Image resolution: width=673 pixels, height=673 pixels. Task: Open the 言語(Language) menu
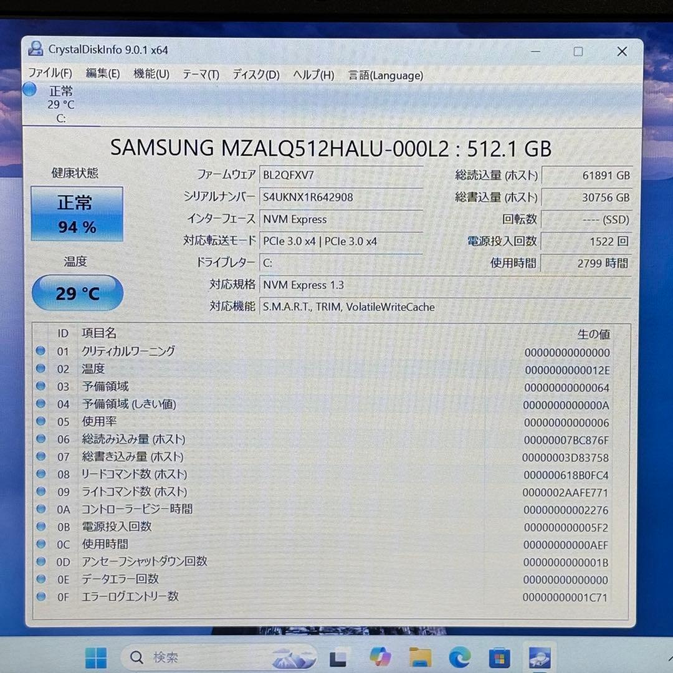pyautogui.click(x=385, y=75)
